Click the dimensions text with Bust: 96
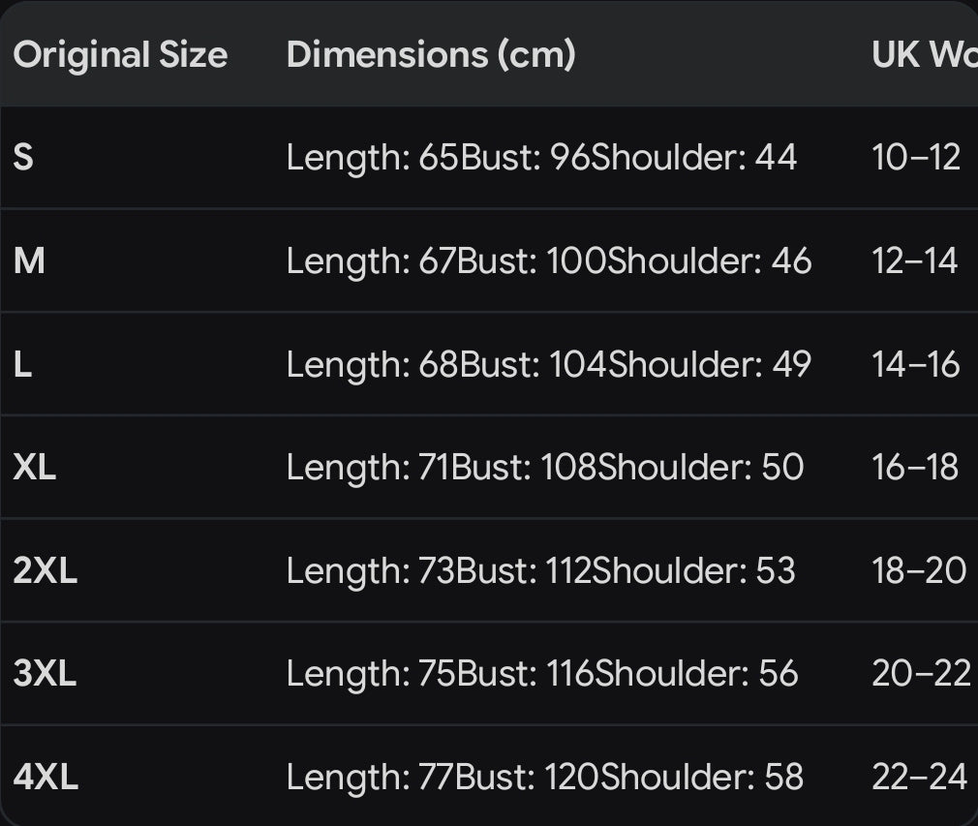The image size is (978, 826). (x=541, y=158)
